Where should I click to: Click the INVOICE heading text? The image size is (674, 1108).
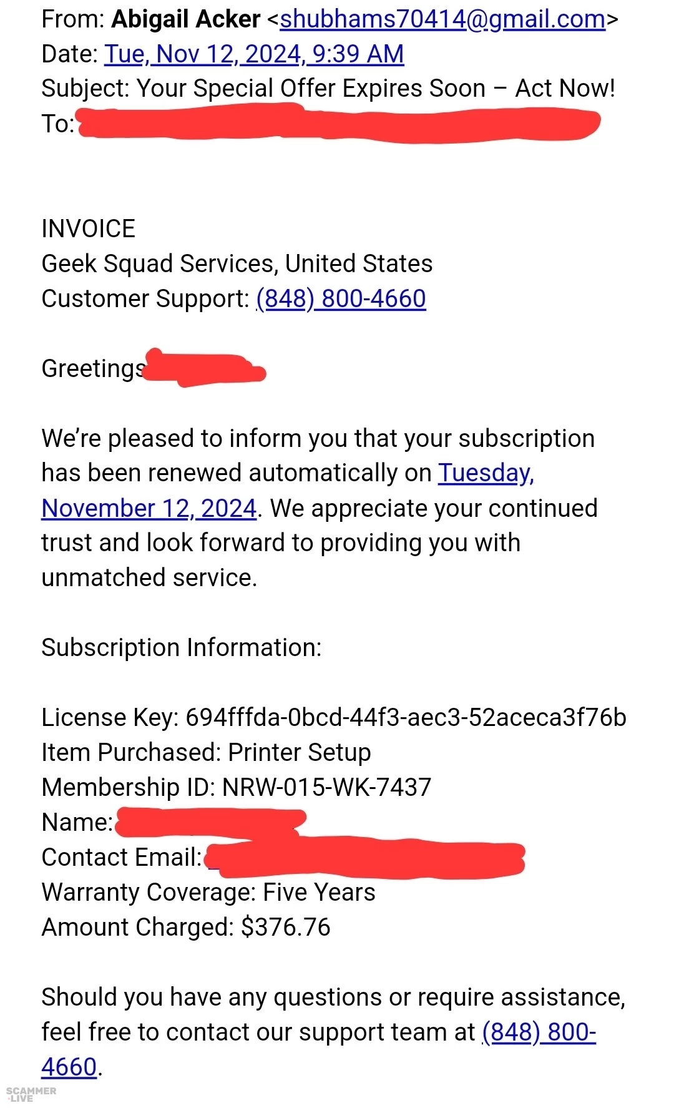[88, 229]
